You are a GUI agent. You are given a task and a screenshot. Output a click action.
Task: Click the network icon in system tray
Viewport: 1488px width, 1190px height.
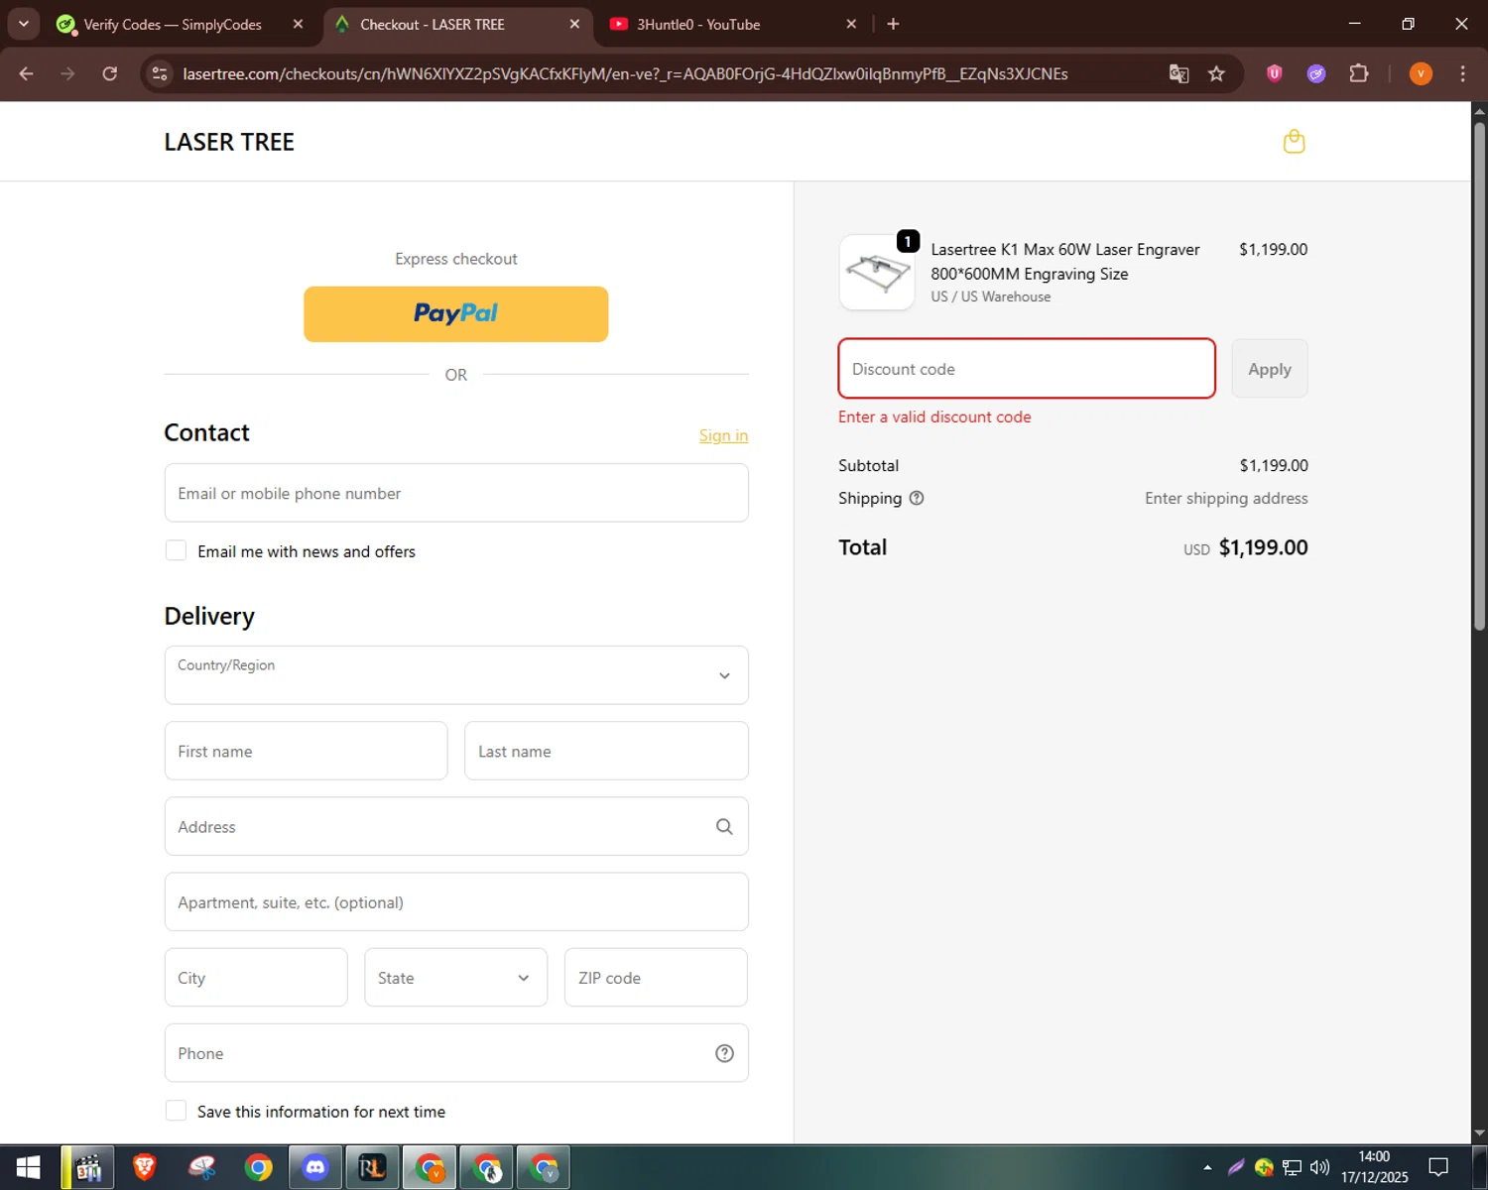coord(1292,1167)
